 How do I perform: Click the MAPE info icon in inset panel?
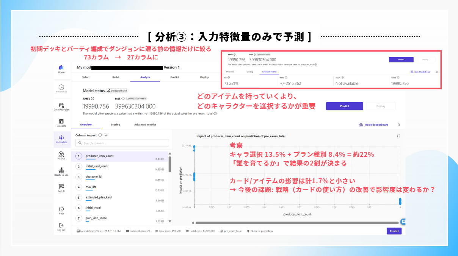pos(343,78)
